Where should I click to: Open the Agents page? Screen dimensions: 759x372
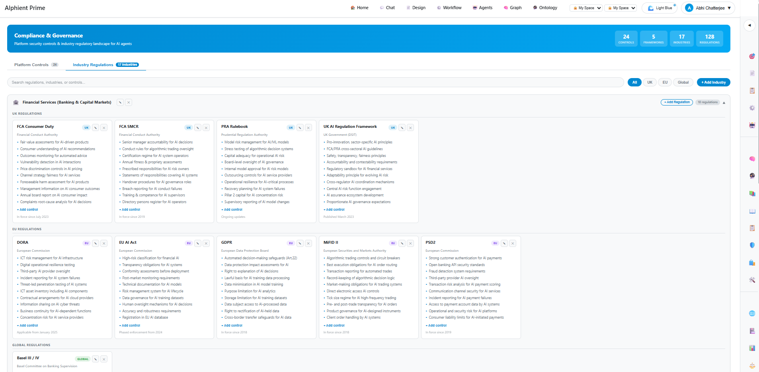pos(482,8)
